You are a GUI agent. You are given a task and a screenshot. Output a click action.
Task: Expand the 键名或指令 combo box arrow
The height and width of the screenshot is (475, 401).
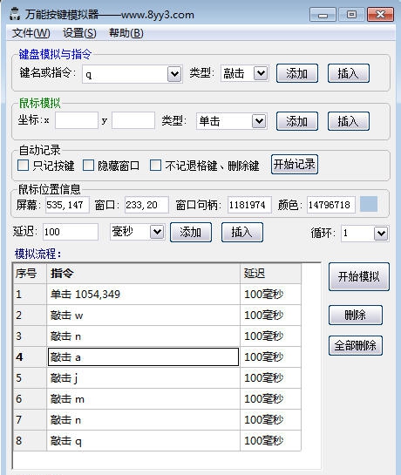click(x=174, y=74)
